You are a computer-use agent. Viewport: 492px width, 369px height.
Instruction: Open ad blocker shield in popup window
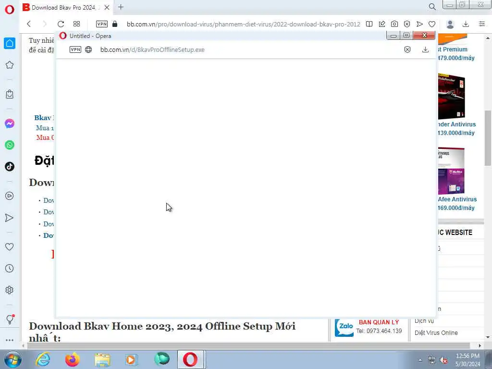407,49
